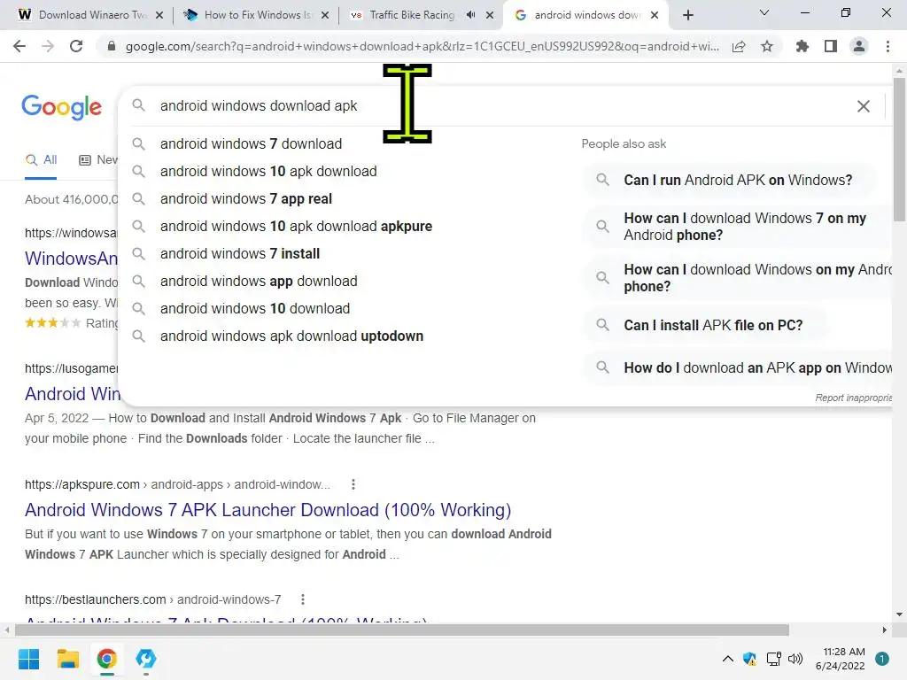Open the volume speaker tray icon
The width and height of the screenshot is (907, 680).
(x=795, y=659)
